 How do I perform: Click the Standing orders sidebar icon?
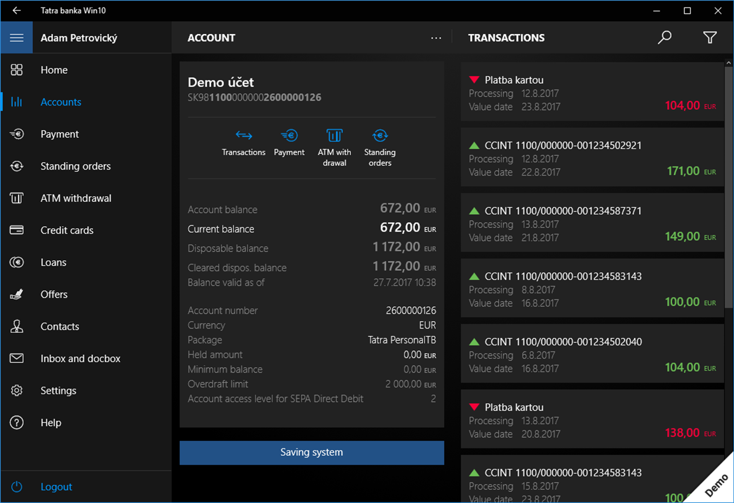click(16, 166)
